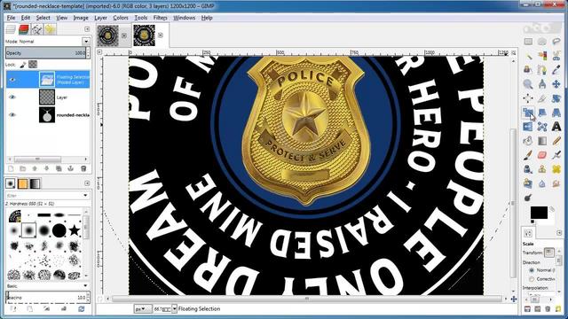
Task: Open the Windows menu
Action: pyautogui.click(x=184, y=18)
